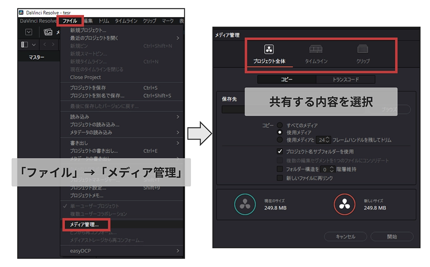The height and width of the screenshot is (267, 430).
Task: Check フォルダー構造を階層維持 checkbox
Action: (x=280, y=169)
